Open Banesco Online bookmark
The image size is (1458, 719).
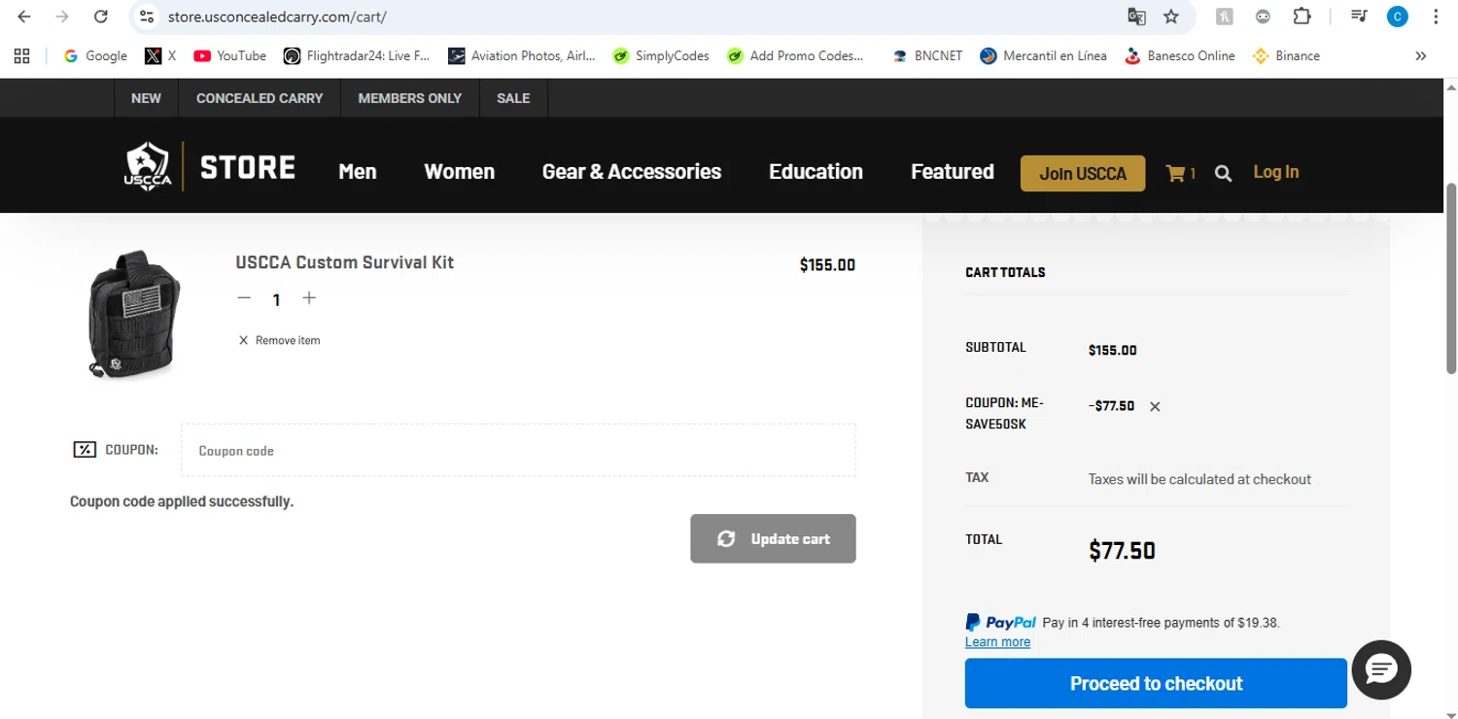tap(1180, 55)
